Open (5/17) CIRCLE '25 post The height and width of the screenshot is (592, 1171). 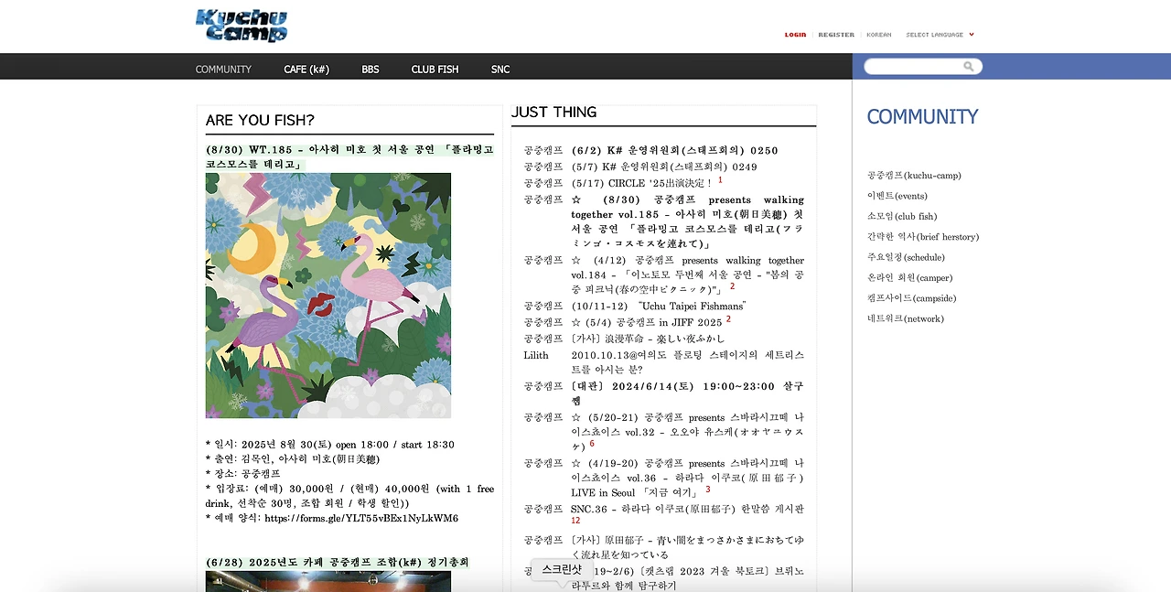click(640, 183)
